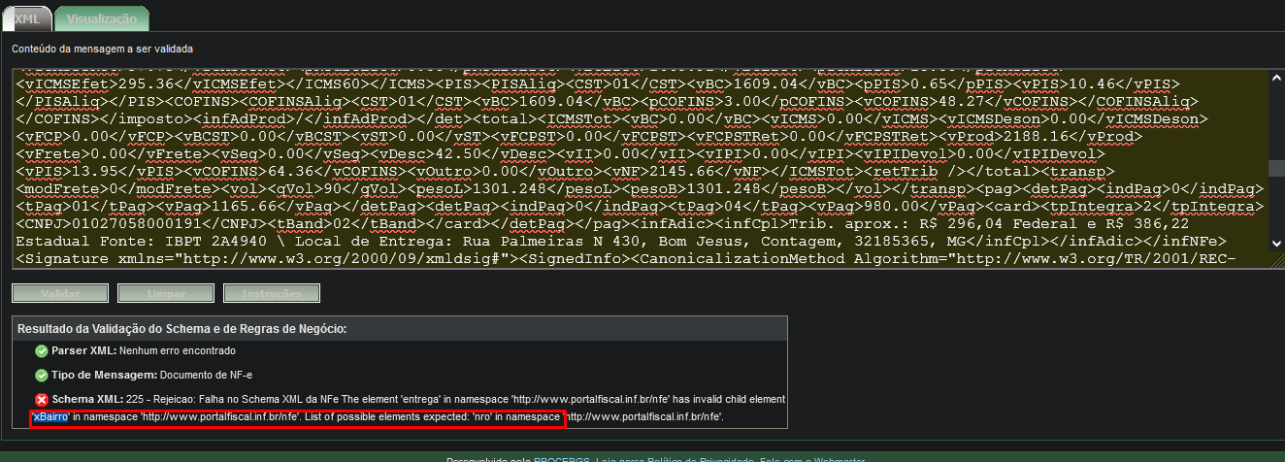This screenshot has height=462, width=1285.
Task: Click the Validar button
Action: pyautogui.click(x=60, y=293)
